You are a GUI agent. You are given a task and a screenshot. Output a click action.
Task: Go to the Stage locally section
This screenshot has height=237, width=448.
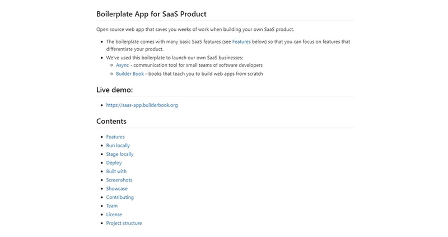pyautogui.click(x=120, y=154)
